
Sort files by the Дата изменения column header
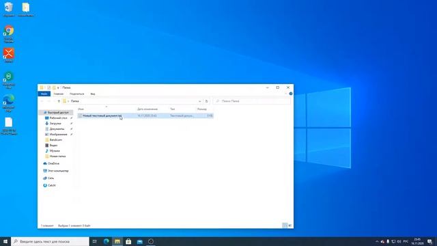(x=147, y=109)
